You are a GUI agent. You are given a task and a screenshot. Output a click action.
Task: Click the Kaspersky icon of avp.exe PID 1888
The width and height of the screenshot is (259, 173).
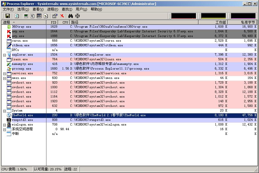point(9,36)
